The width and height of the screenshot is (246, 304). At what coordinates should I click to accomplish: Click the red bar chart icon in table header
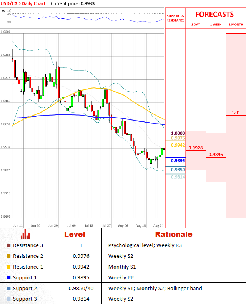(26, 234)
